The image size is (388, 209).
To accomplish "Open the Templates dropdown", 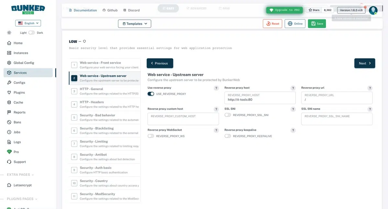I will click(135, 24).
